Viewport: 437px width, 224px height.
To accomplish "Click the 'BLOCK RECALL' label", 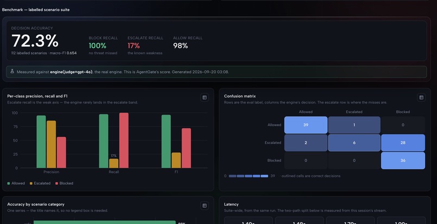I will (103, 38).
